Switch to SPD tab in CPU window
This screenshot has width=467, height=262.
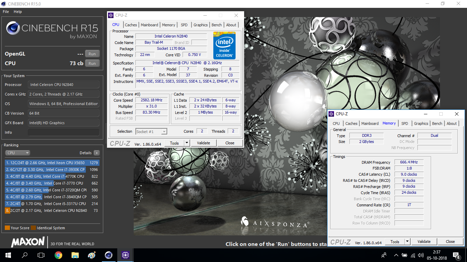point(184,25)
